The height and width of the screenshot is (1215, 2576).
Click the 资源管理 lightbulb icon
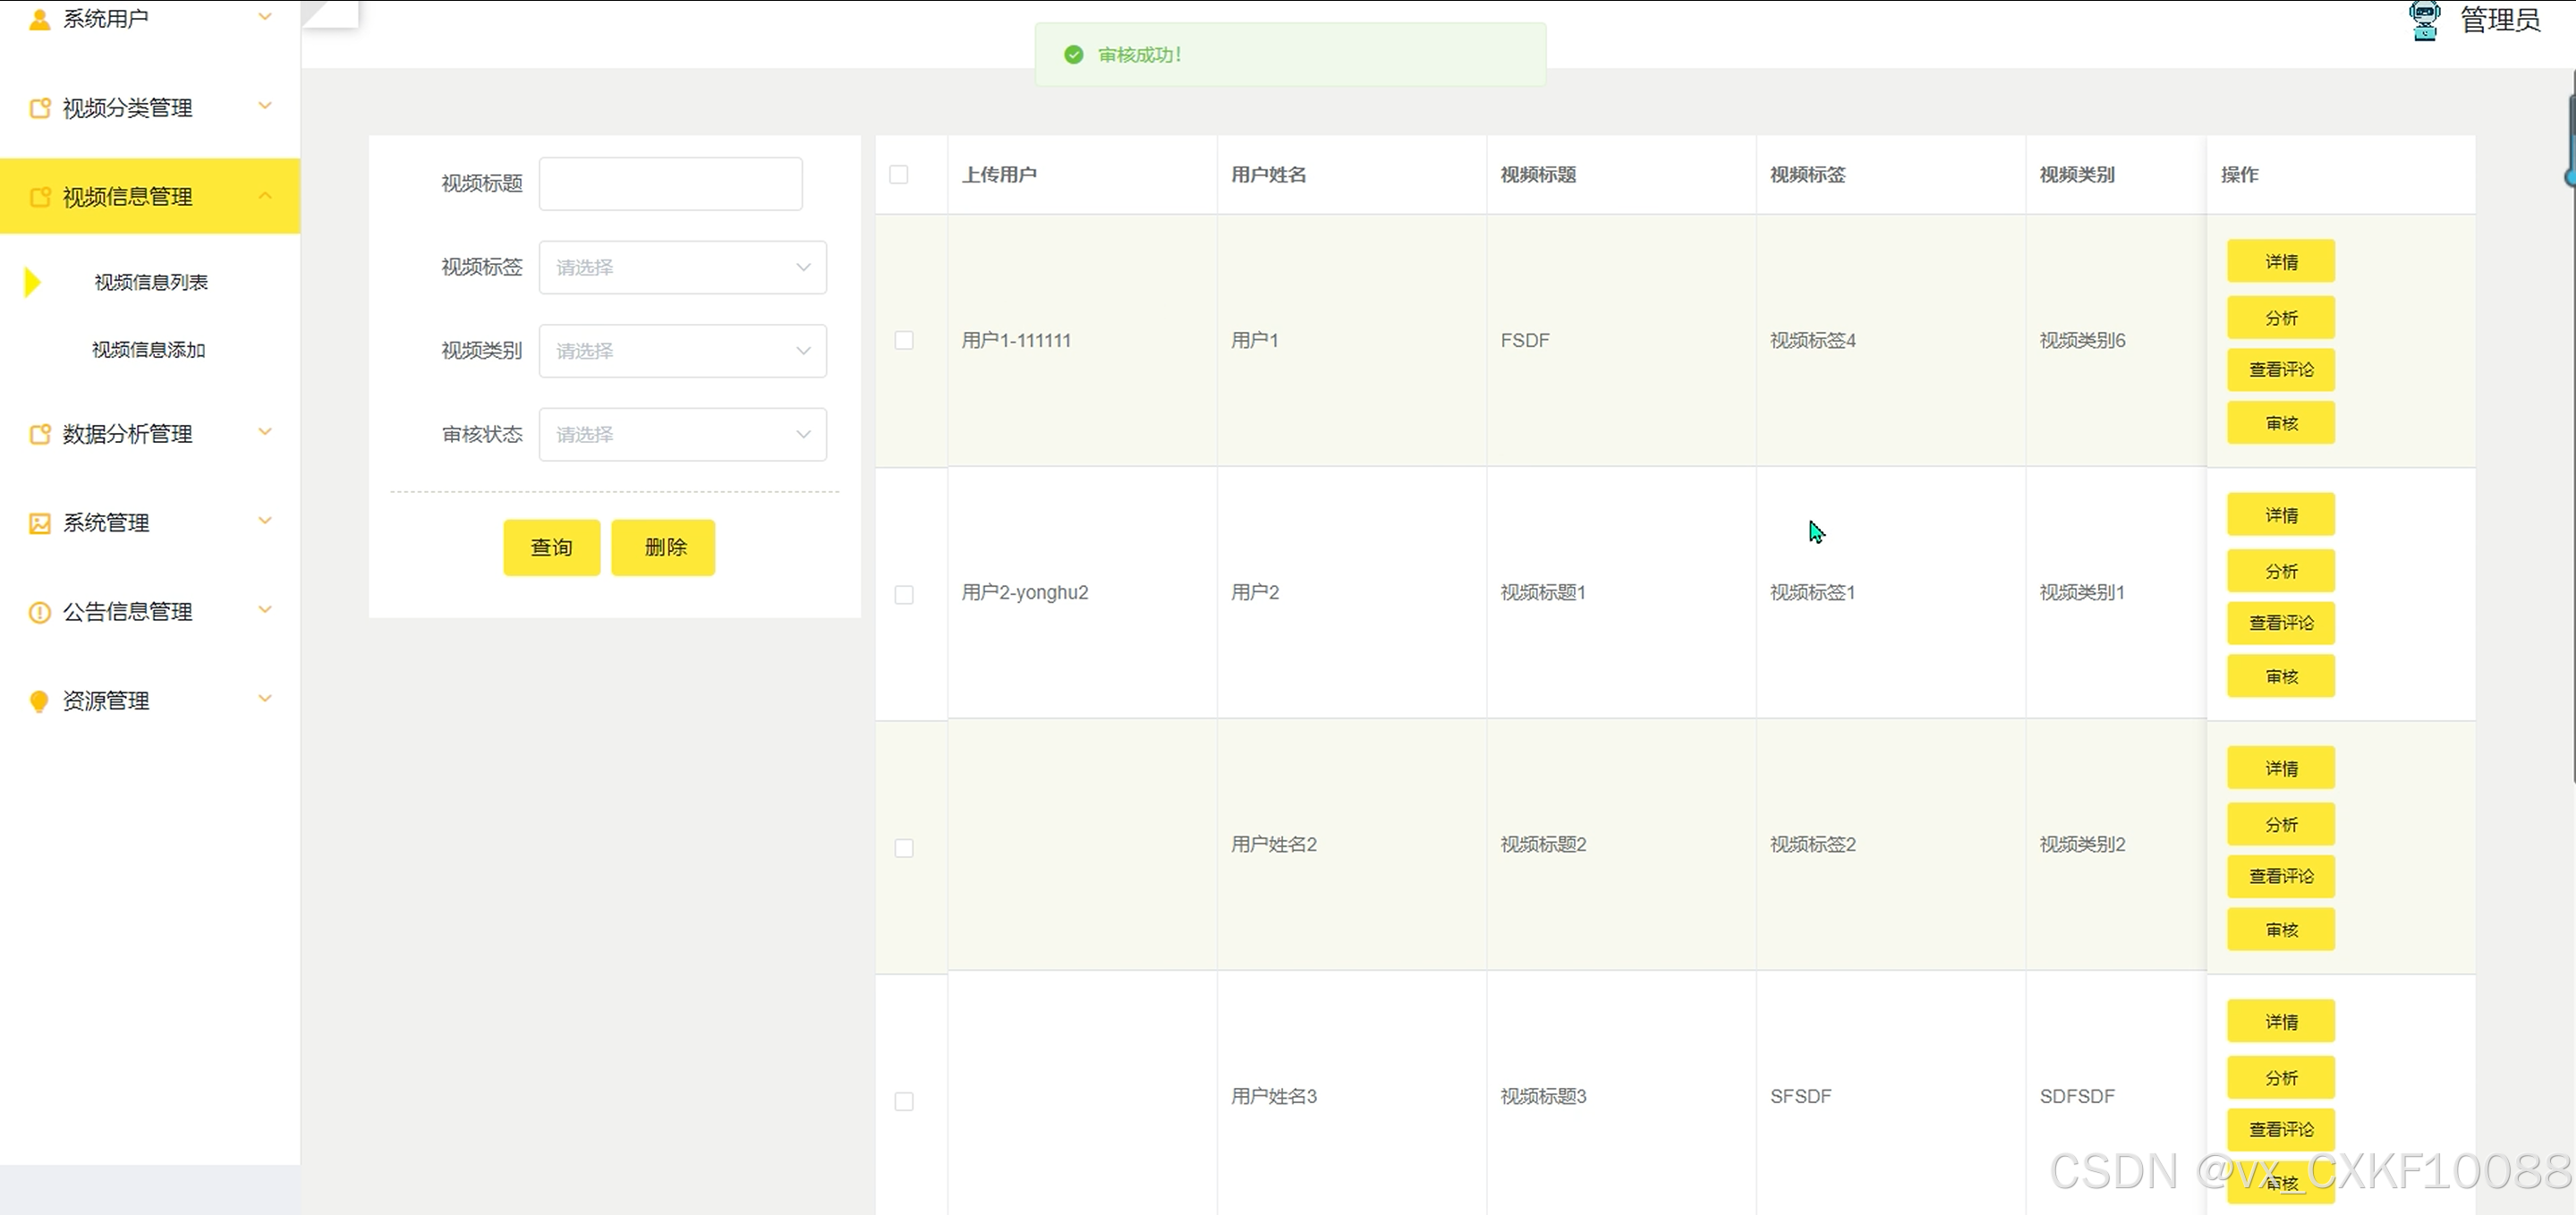(40, 701)
